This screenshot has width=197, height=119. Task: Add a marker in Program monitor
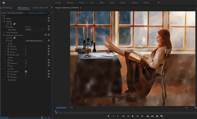108,116
